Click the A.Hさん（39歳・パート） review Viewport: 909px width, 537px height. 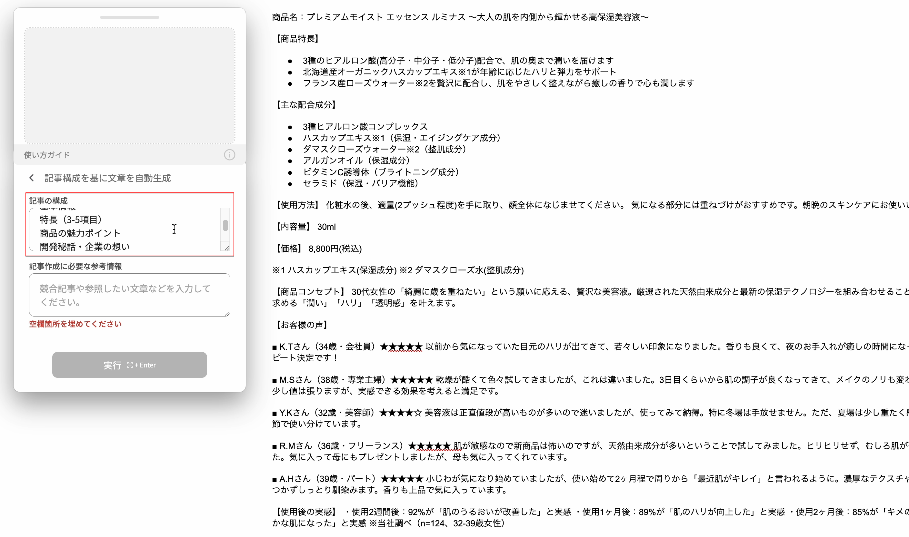coord(590,484)
